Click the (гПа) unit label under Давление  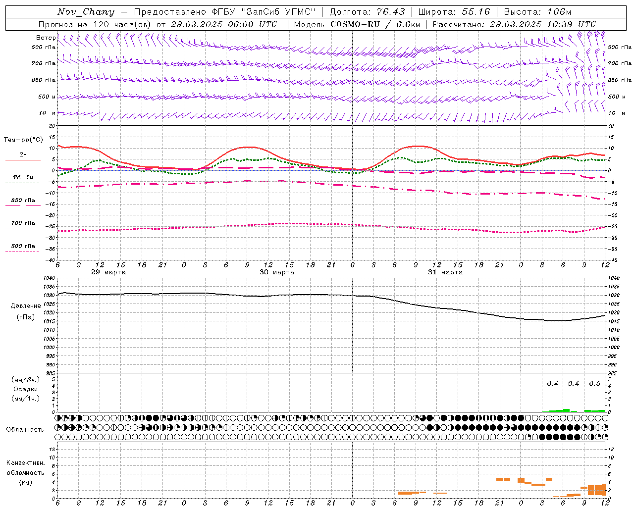tap(26, 317)
